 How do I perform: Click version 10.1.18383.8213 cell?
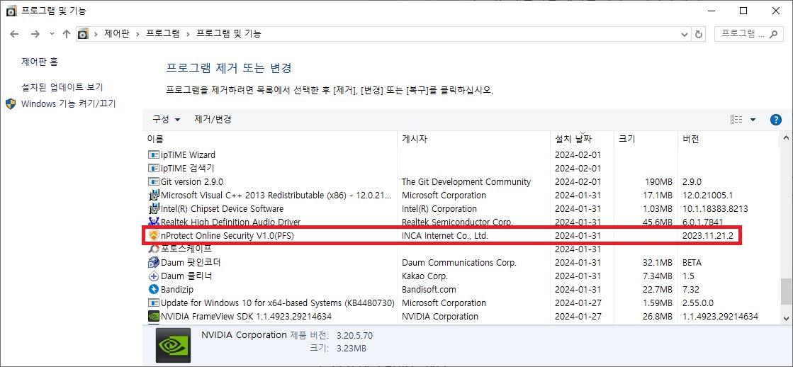714,208
